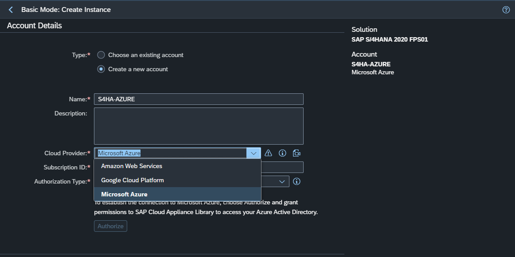Viewport: 515px width, 257px height.
Task: Open the help question mark icon
Action: tap(506, 10)
